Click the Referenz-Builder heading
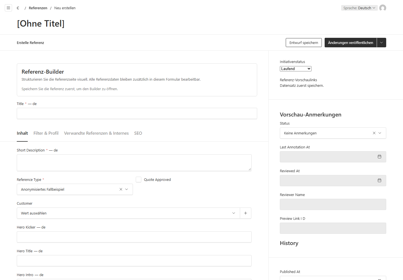 [43, 72]
